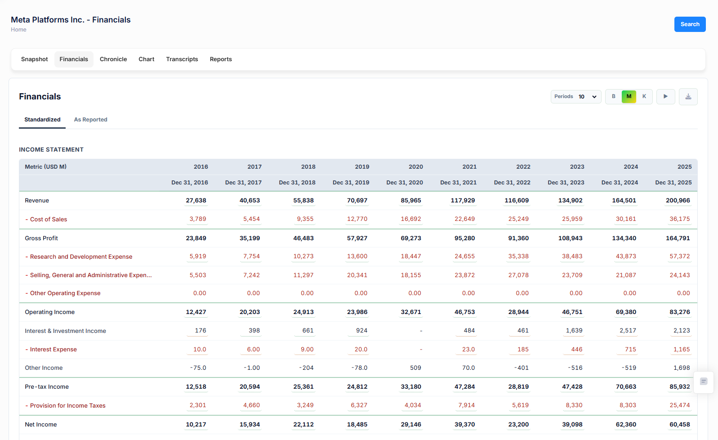Click net income value 10,217
The width and height of the screenshot is (718, 440).
196,425
